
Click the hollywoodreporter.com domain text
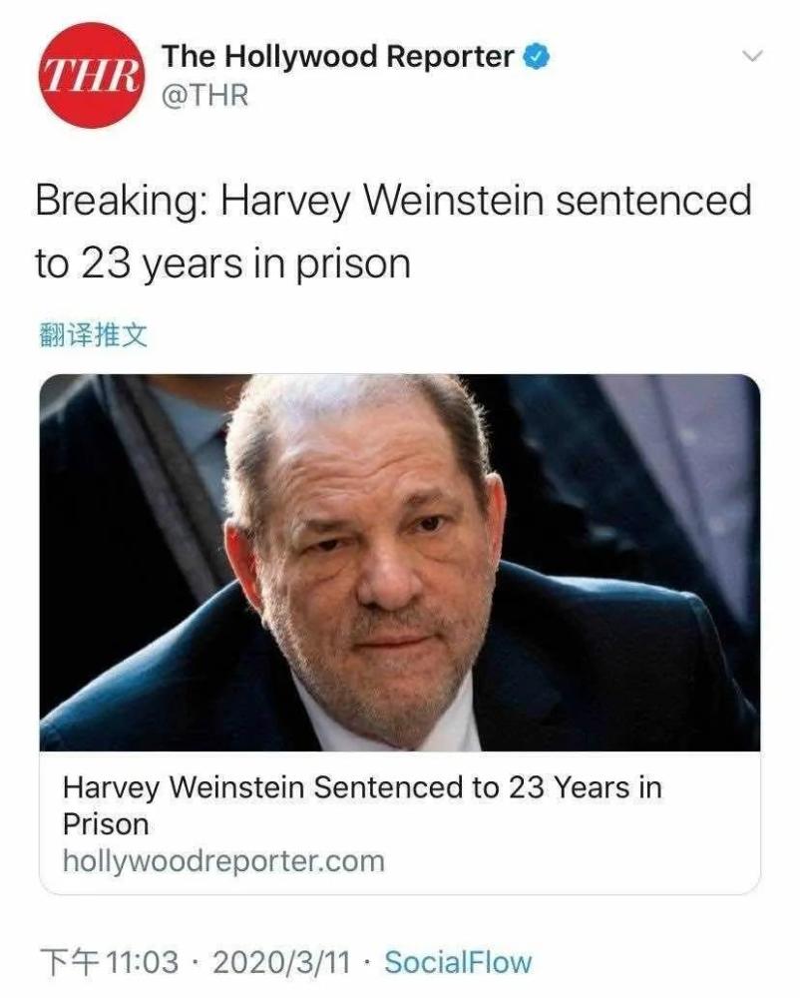click(x=222, y=860)
